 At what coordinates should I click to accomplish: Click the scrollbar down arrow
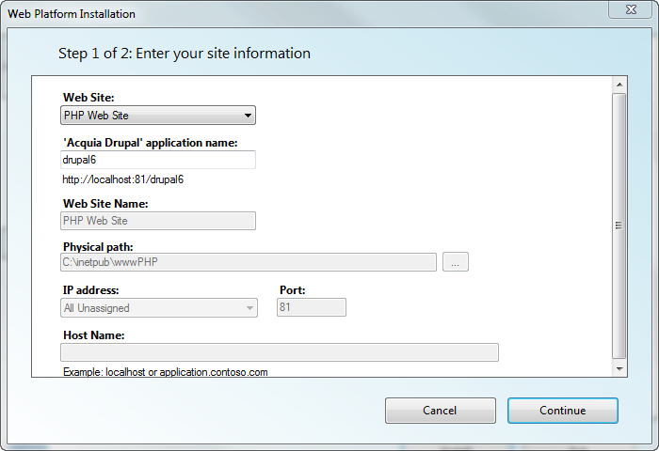click(x=619, y=368)
